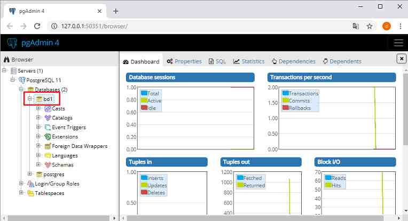Click the Servers (1) server group icon
The image size is (408, 221).
[13, 70]
